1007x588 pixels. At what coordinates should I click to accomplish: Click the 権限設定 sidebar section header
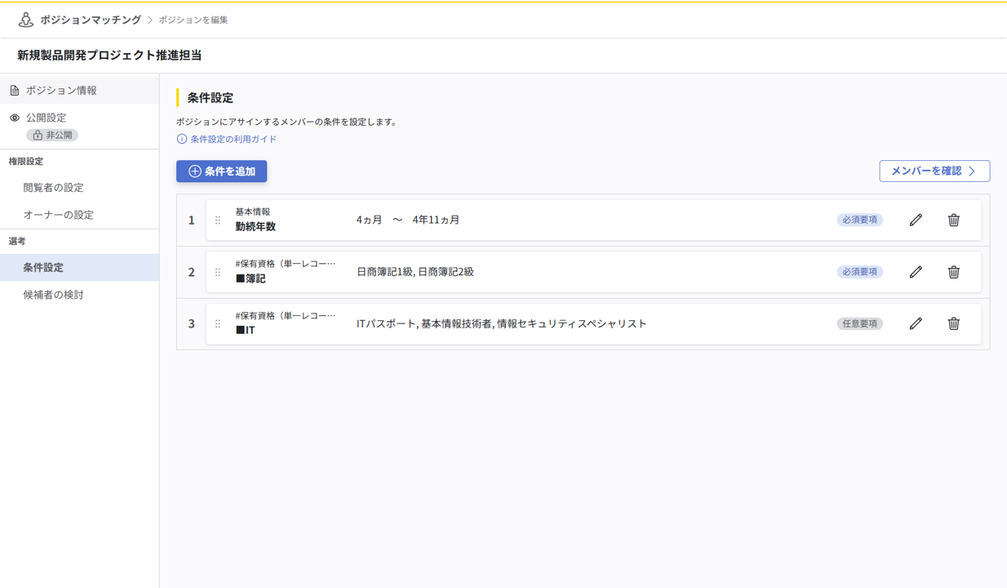(x=26, y=162)
